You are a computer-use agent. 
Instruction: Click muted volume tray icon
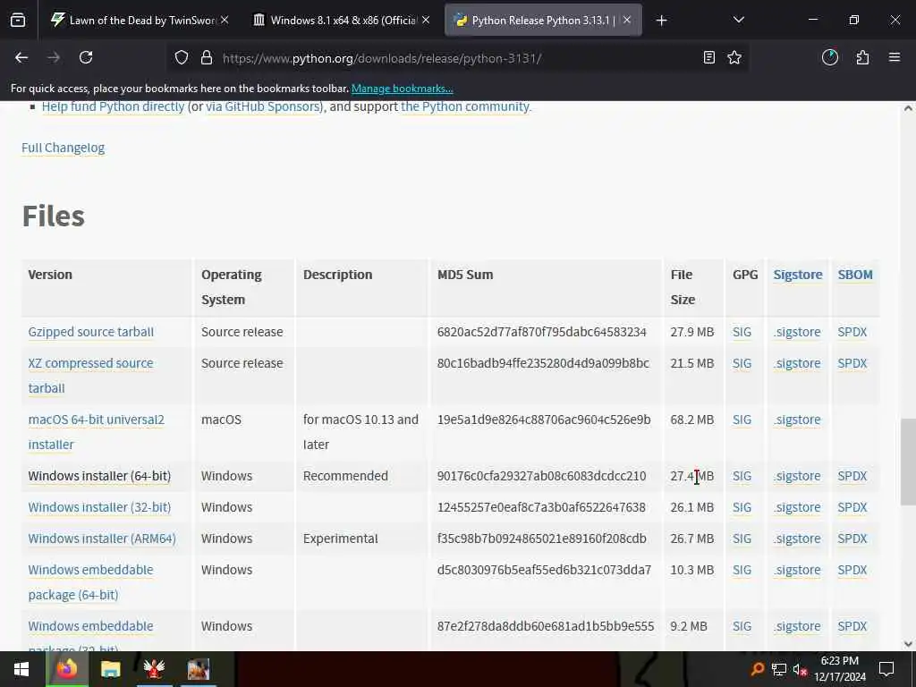click(x=799, y=669)
